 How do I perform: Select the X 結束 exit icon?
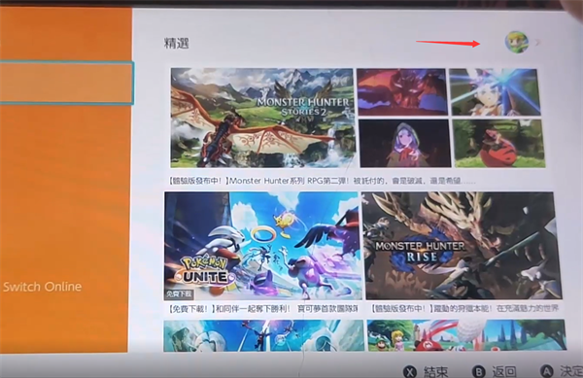410,371
